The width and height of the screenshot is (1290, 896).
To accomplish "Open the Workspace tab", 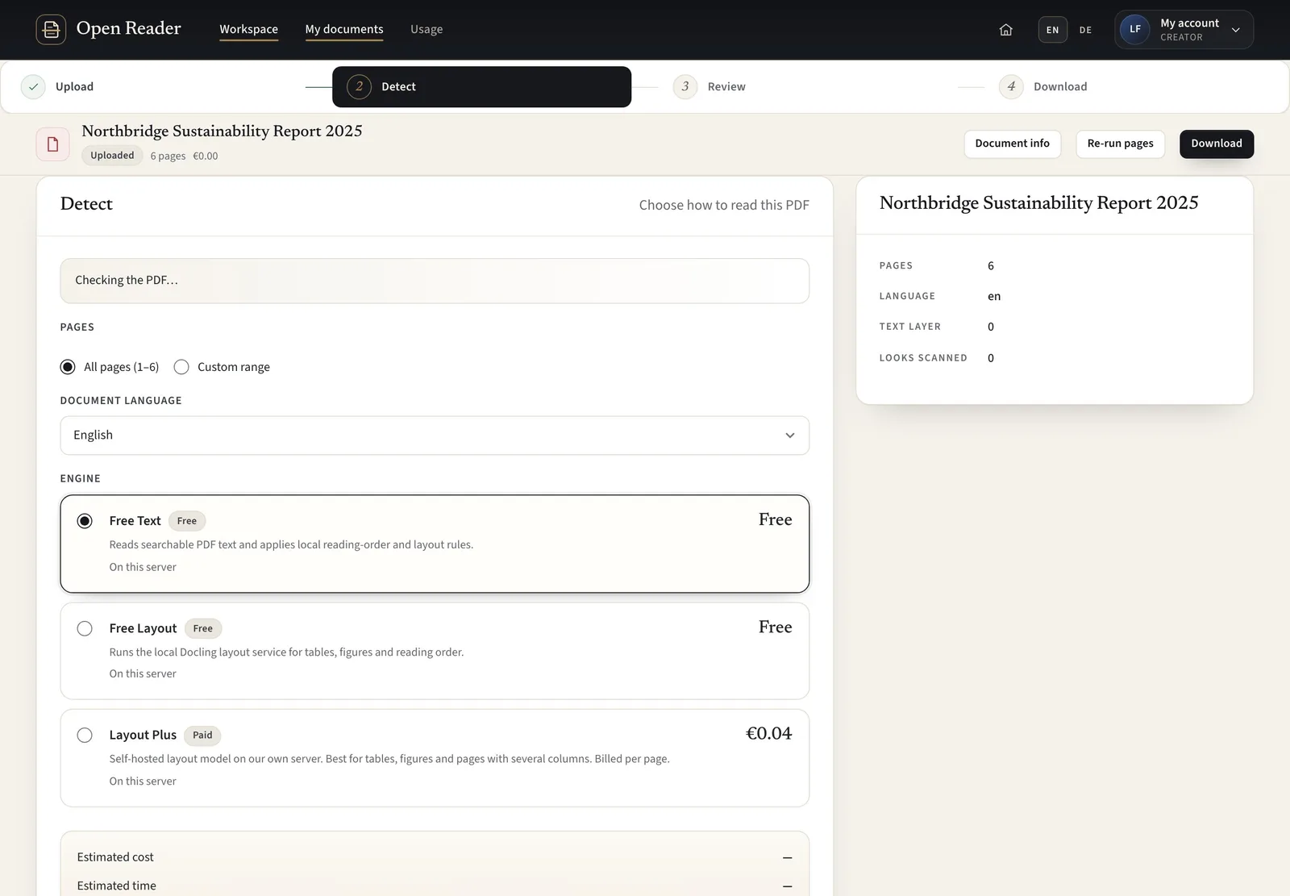I will click(x=248, y=29).
